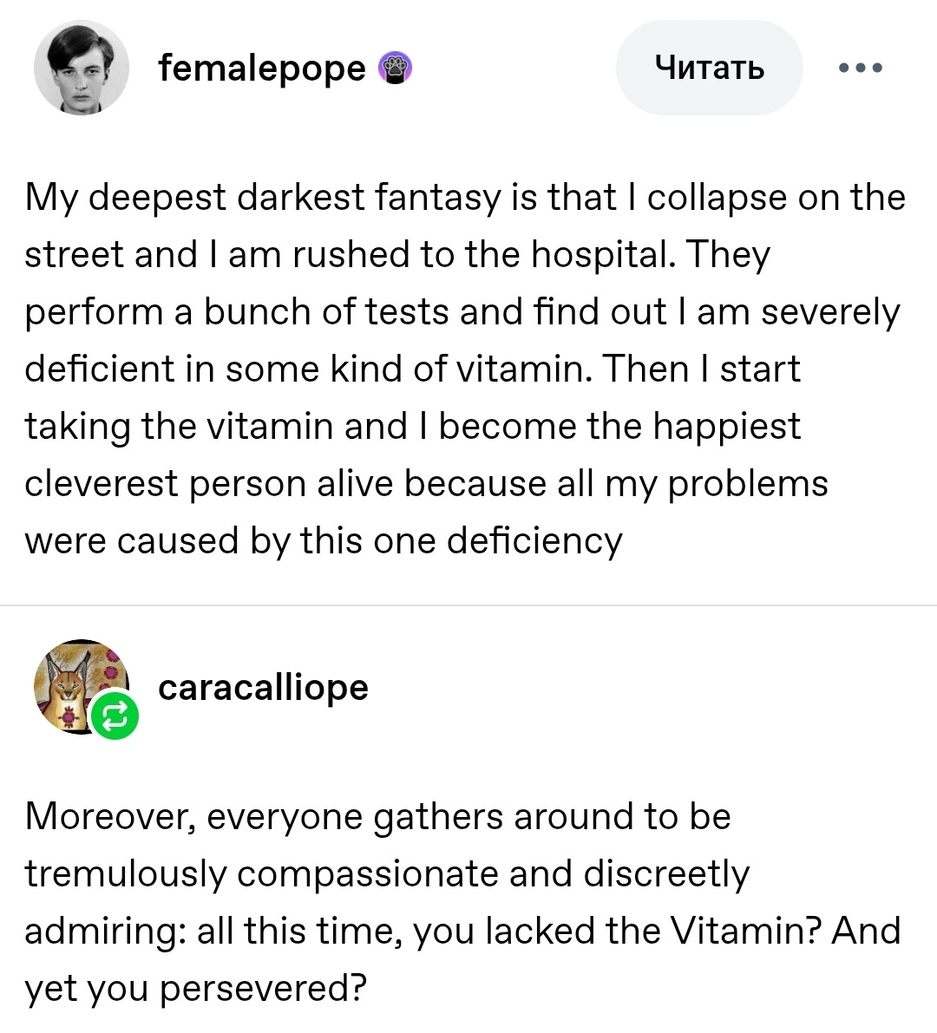Screen dimensions: 937x1033
Task: Click the paw badge next to femalepope
Action: pyautogui.click(x=395, y=68)
